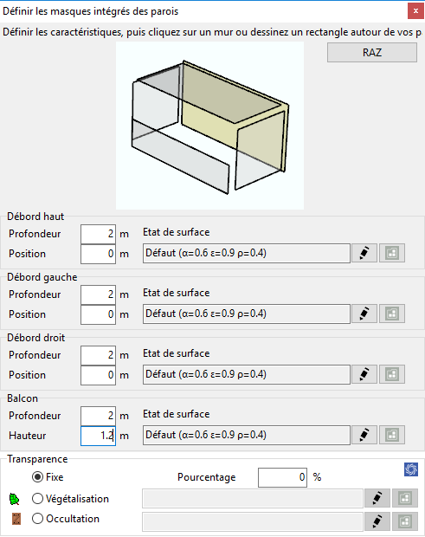The width and height of the screenshot is (425, 537).
Task: Click the RAZ reset button
Action: click(372, 52)
